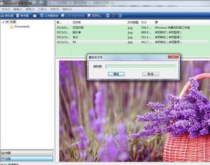The image size is (210, 165).
Task: Collapse the 扫描 tree node arrow
Action: pos(3,22)
